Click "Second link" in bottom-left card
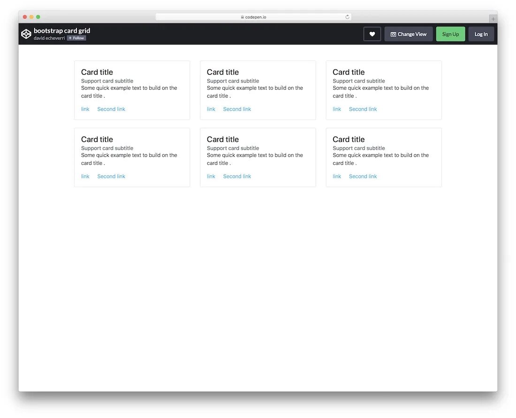This screenshot has height=418, width=516. click(111, 176)
